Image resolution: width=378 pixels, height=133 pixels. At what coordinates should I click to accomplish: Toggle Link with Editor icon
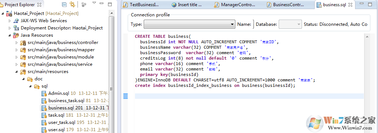pyautogui.click(x=72, y=4)
